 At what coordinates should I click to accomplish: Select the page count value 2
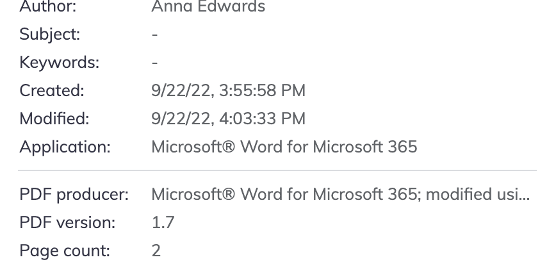[156, 250]
